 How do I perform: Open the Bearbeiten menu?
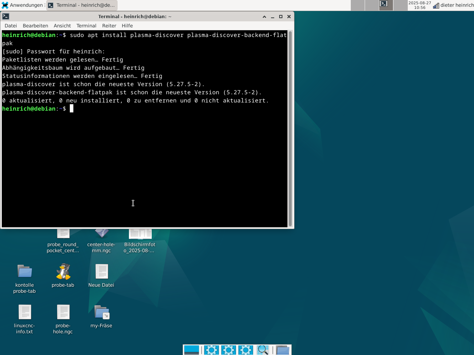click(x=35, y=26)
